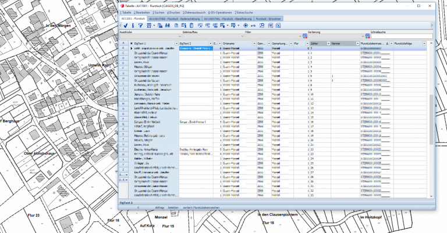Open the Ortsname column dropdown arrow
The height and width of the screenshot is (233, 447).
(254, 44)
